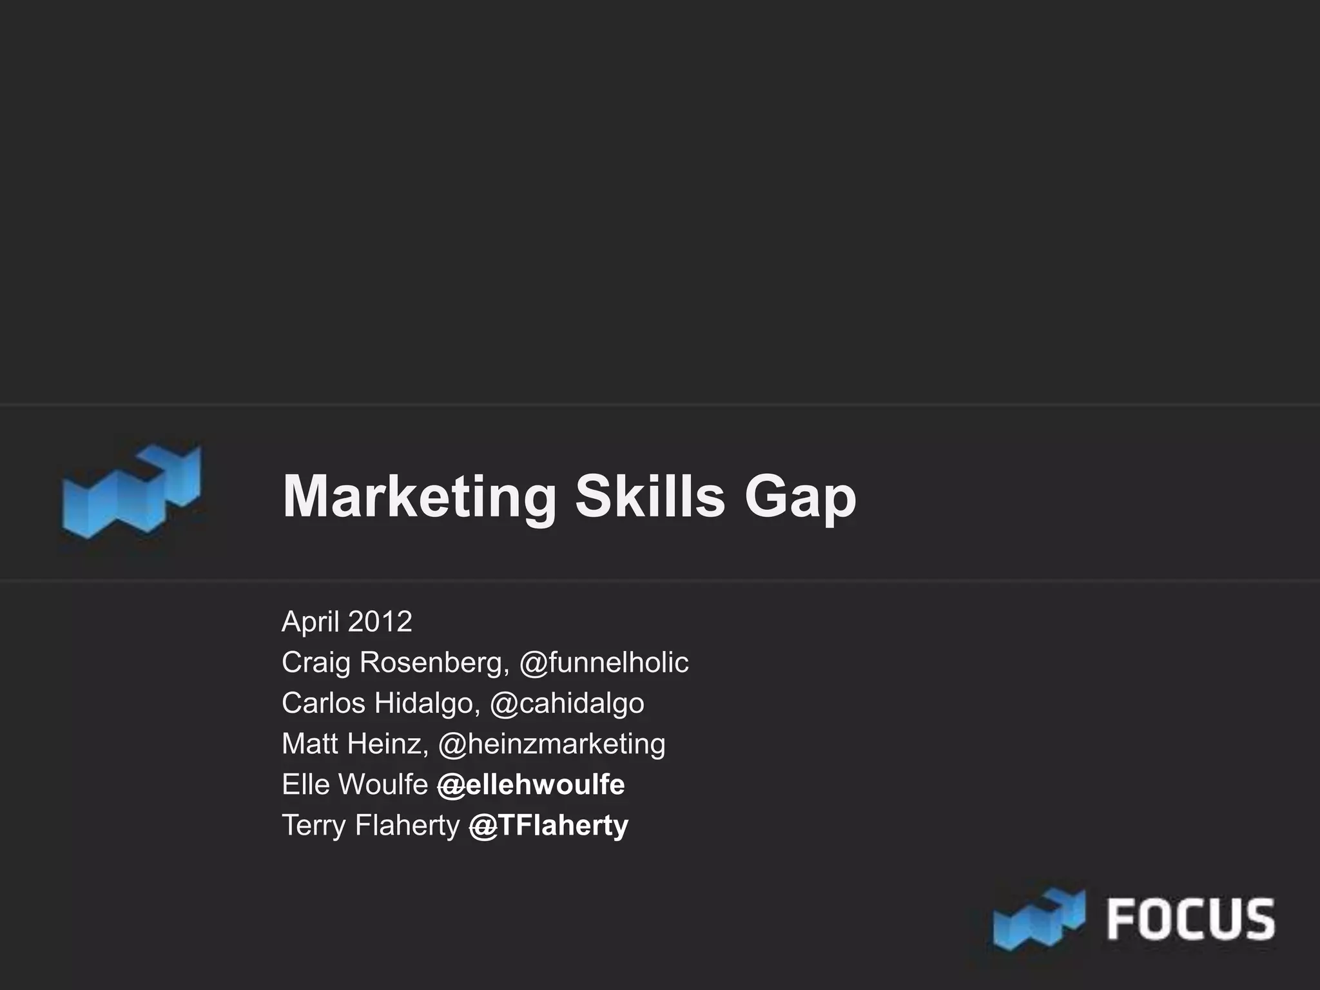Click the name Elle Woulfe
The height and width of the screenshot is (990, 1320).
(x=354, y=784)
